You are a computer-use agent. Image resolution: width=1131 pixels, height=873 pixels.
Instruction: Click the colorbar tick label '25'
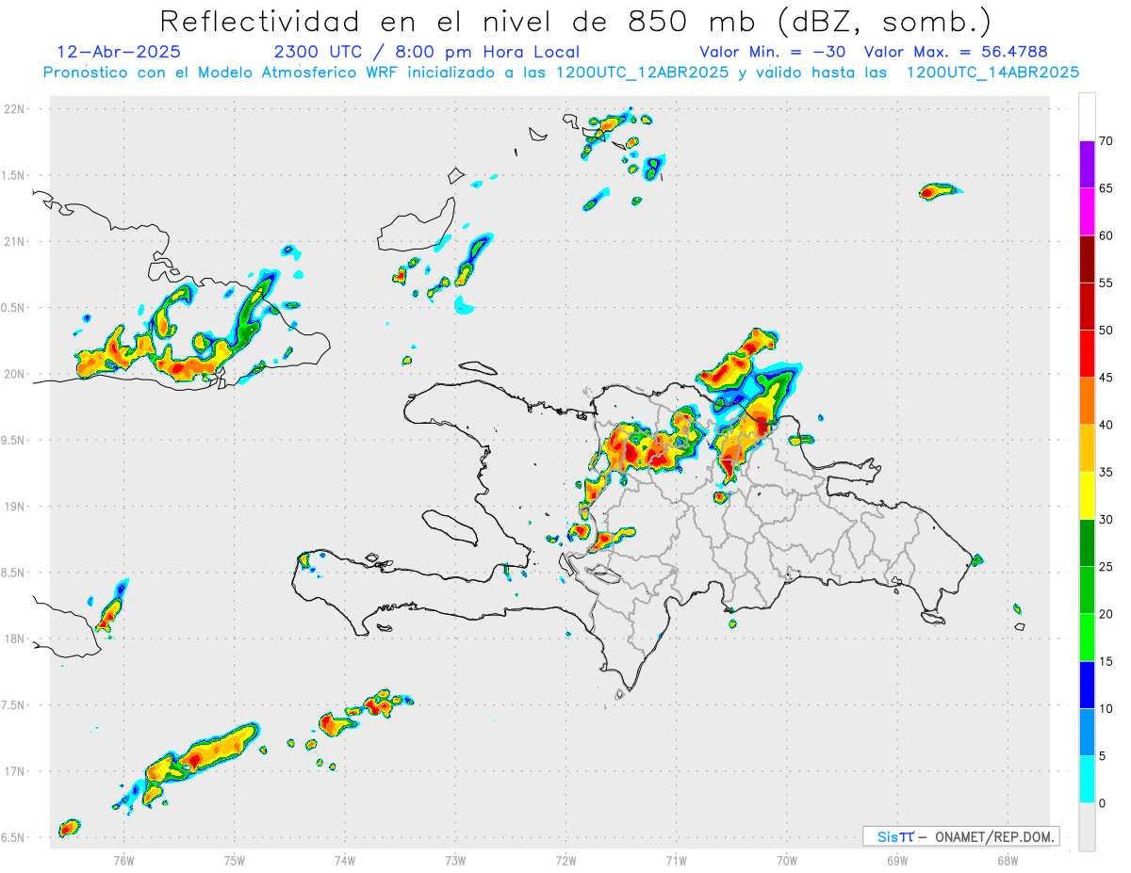click(1106, 567)
